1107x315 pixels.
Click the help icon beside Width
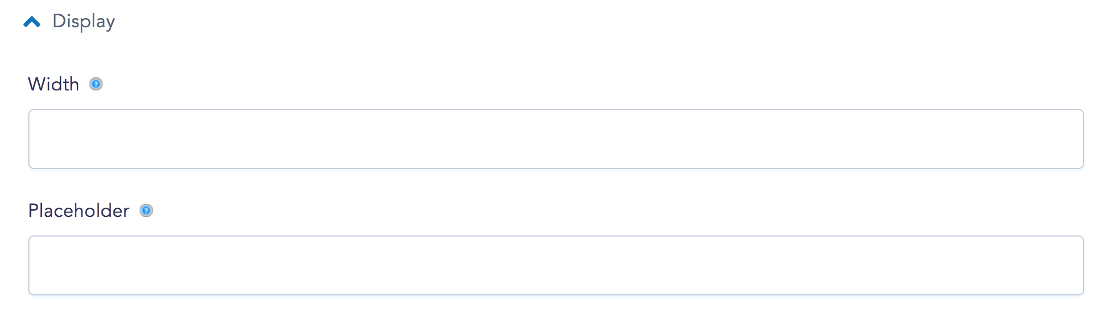tap(96, 84)
